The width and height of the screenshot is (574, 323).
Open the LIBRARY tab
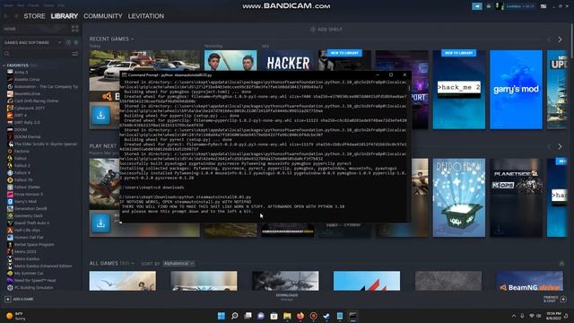[x=64, y=16]
